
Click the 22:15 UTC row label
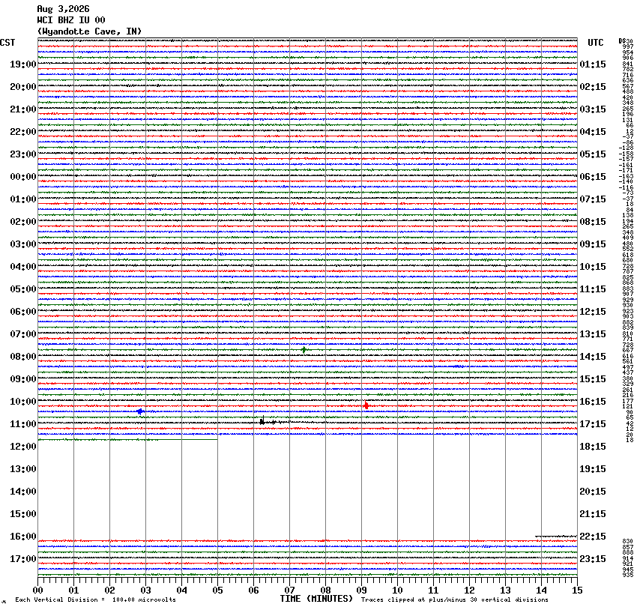593,536
